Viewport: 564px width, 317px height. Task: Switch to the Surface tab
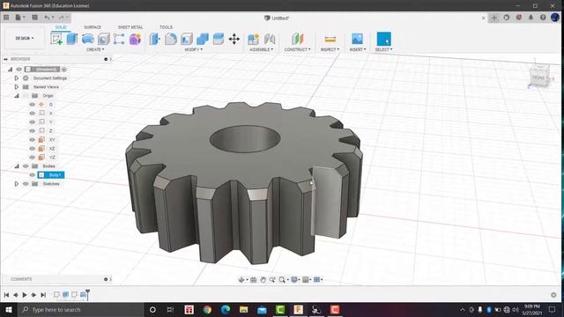coord(93,27)
